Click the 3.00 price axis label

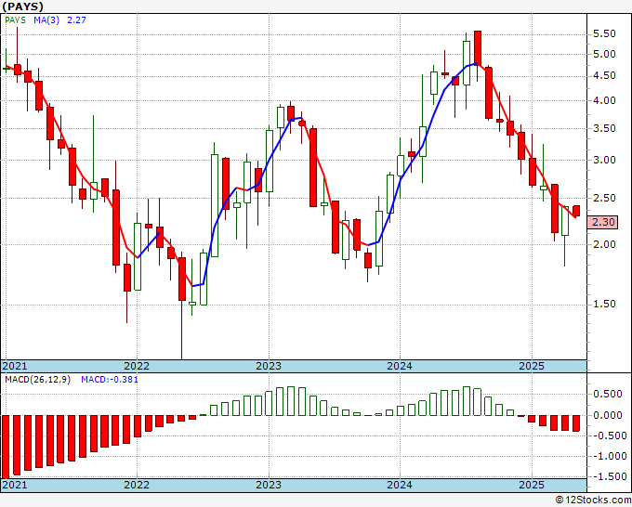click(x=604, y=161)
